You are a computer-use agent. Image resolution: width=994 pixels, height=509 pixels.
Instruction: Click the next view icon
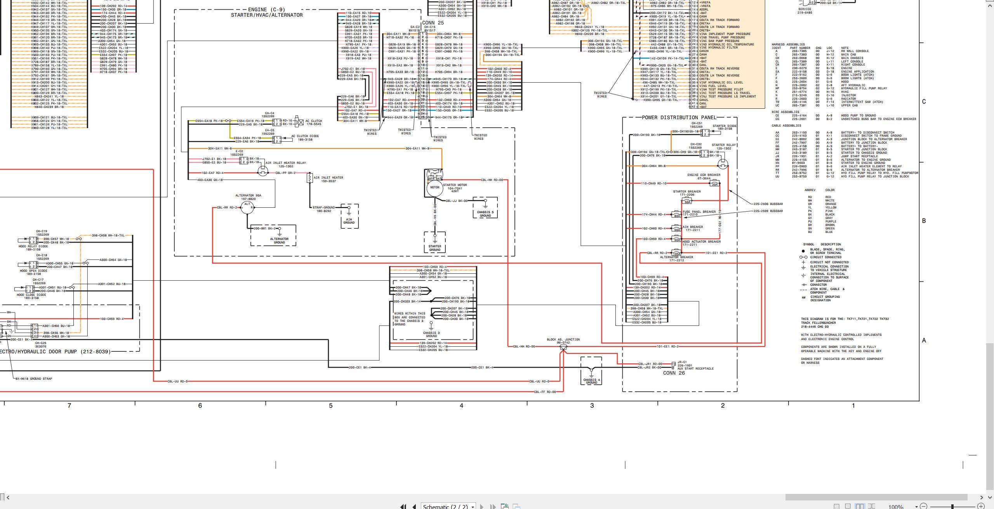516,506
